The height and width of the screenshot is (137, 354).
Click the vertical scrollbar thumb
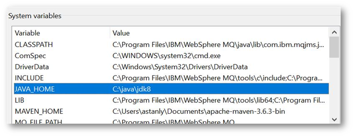333,48
